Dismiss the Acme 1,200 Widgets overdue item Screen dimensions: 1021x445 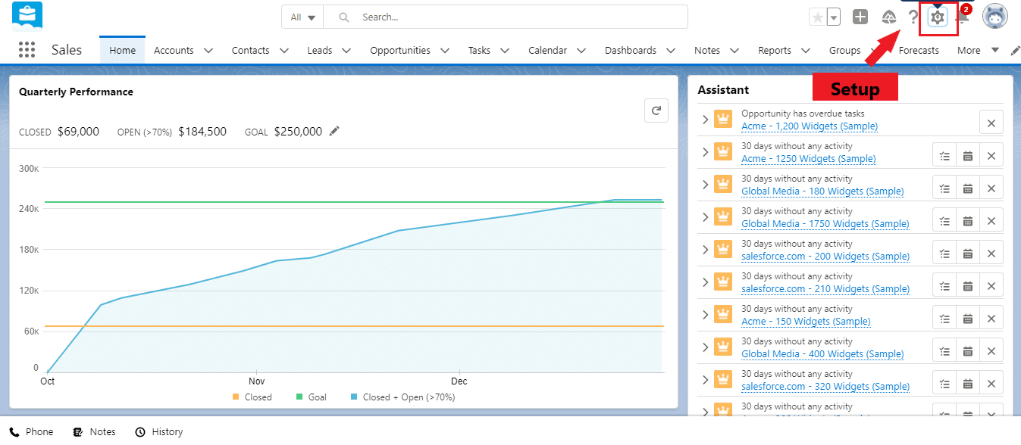(x=991, y=122)
